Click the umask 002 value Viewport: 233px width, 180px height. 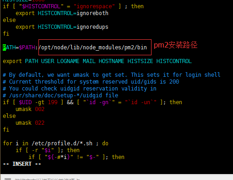40,109
